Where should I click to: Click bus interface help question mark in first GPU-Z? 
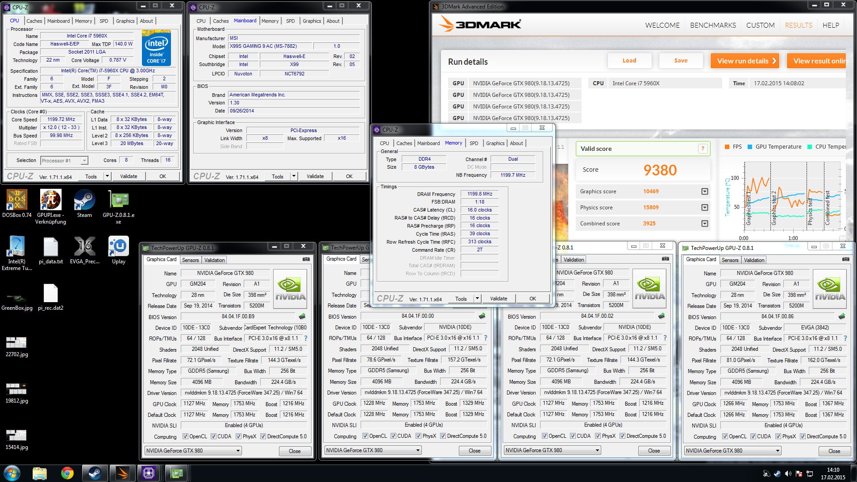click(x=306, y=338)
